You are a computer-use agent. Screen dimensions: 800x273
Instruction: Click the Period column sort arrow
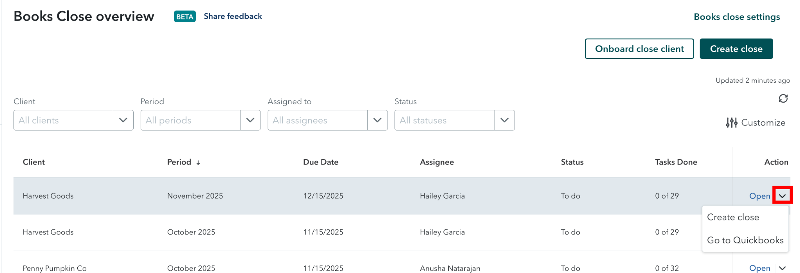click(x=198, y=163)
